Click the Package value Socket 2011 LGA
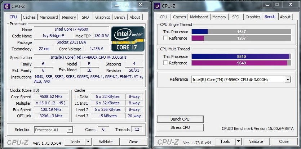This screenshot has width=301, height=149. (x=72, y=42)
